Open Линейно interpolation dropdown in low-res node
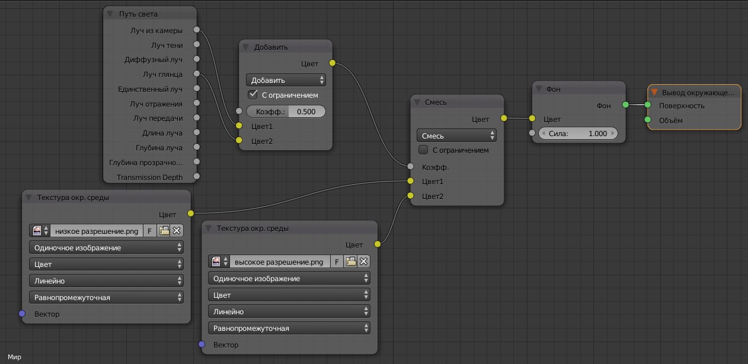The height and width of the screenshot is (364, 748). [107, 281]
